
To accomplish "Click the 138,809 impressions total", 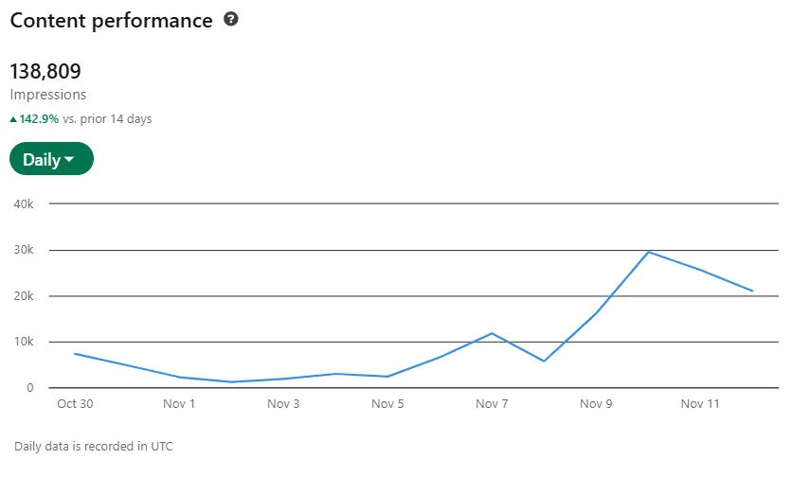I will coord(45,71).
